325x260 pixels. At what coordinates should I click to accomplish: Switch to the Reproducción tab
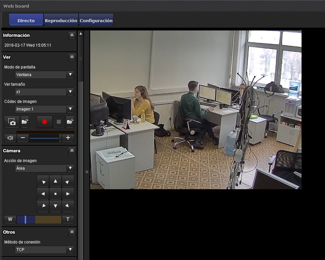tap(61, 21)
